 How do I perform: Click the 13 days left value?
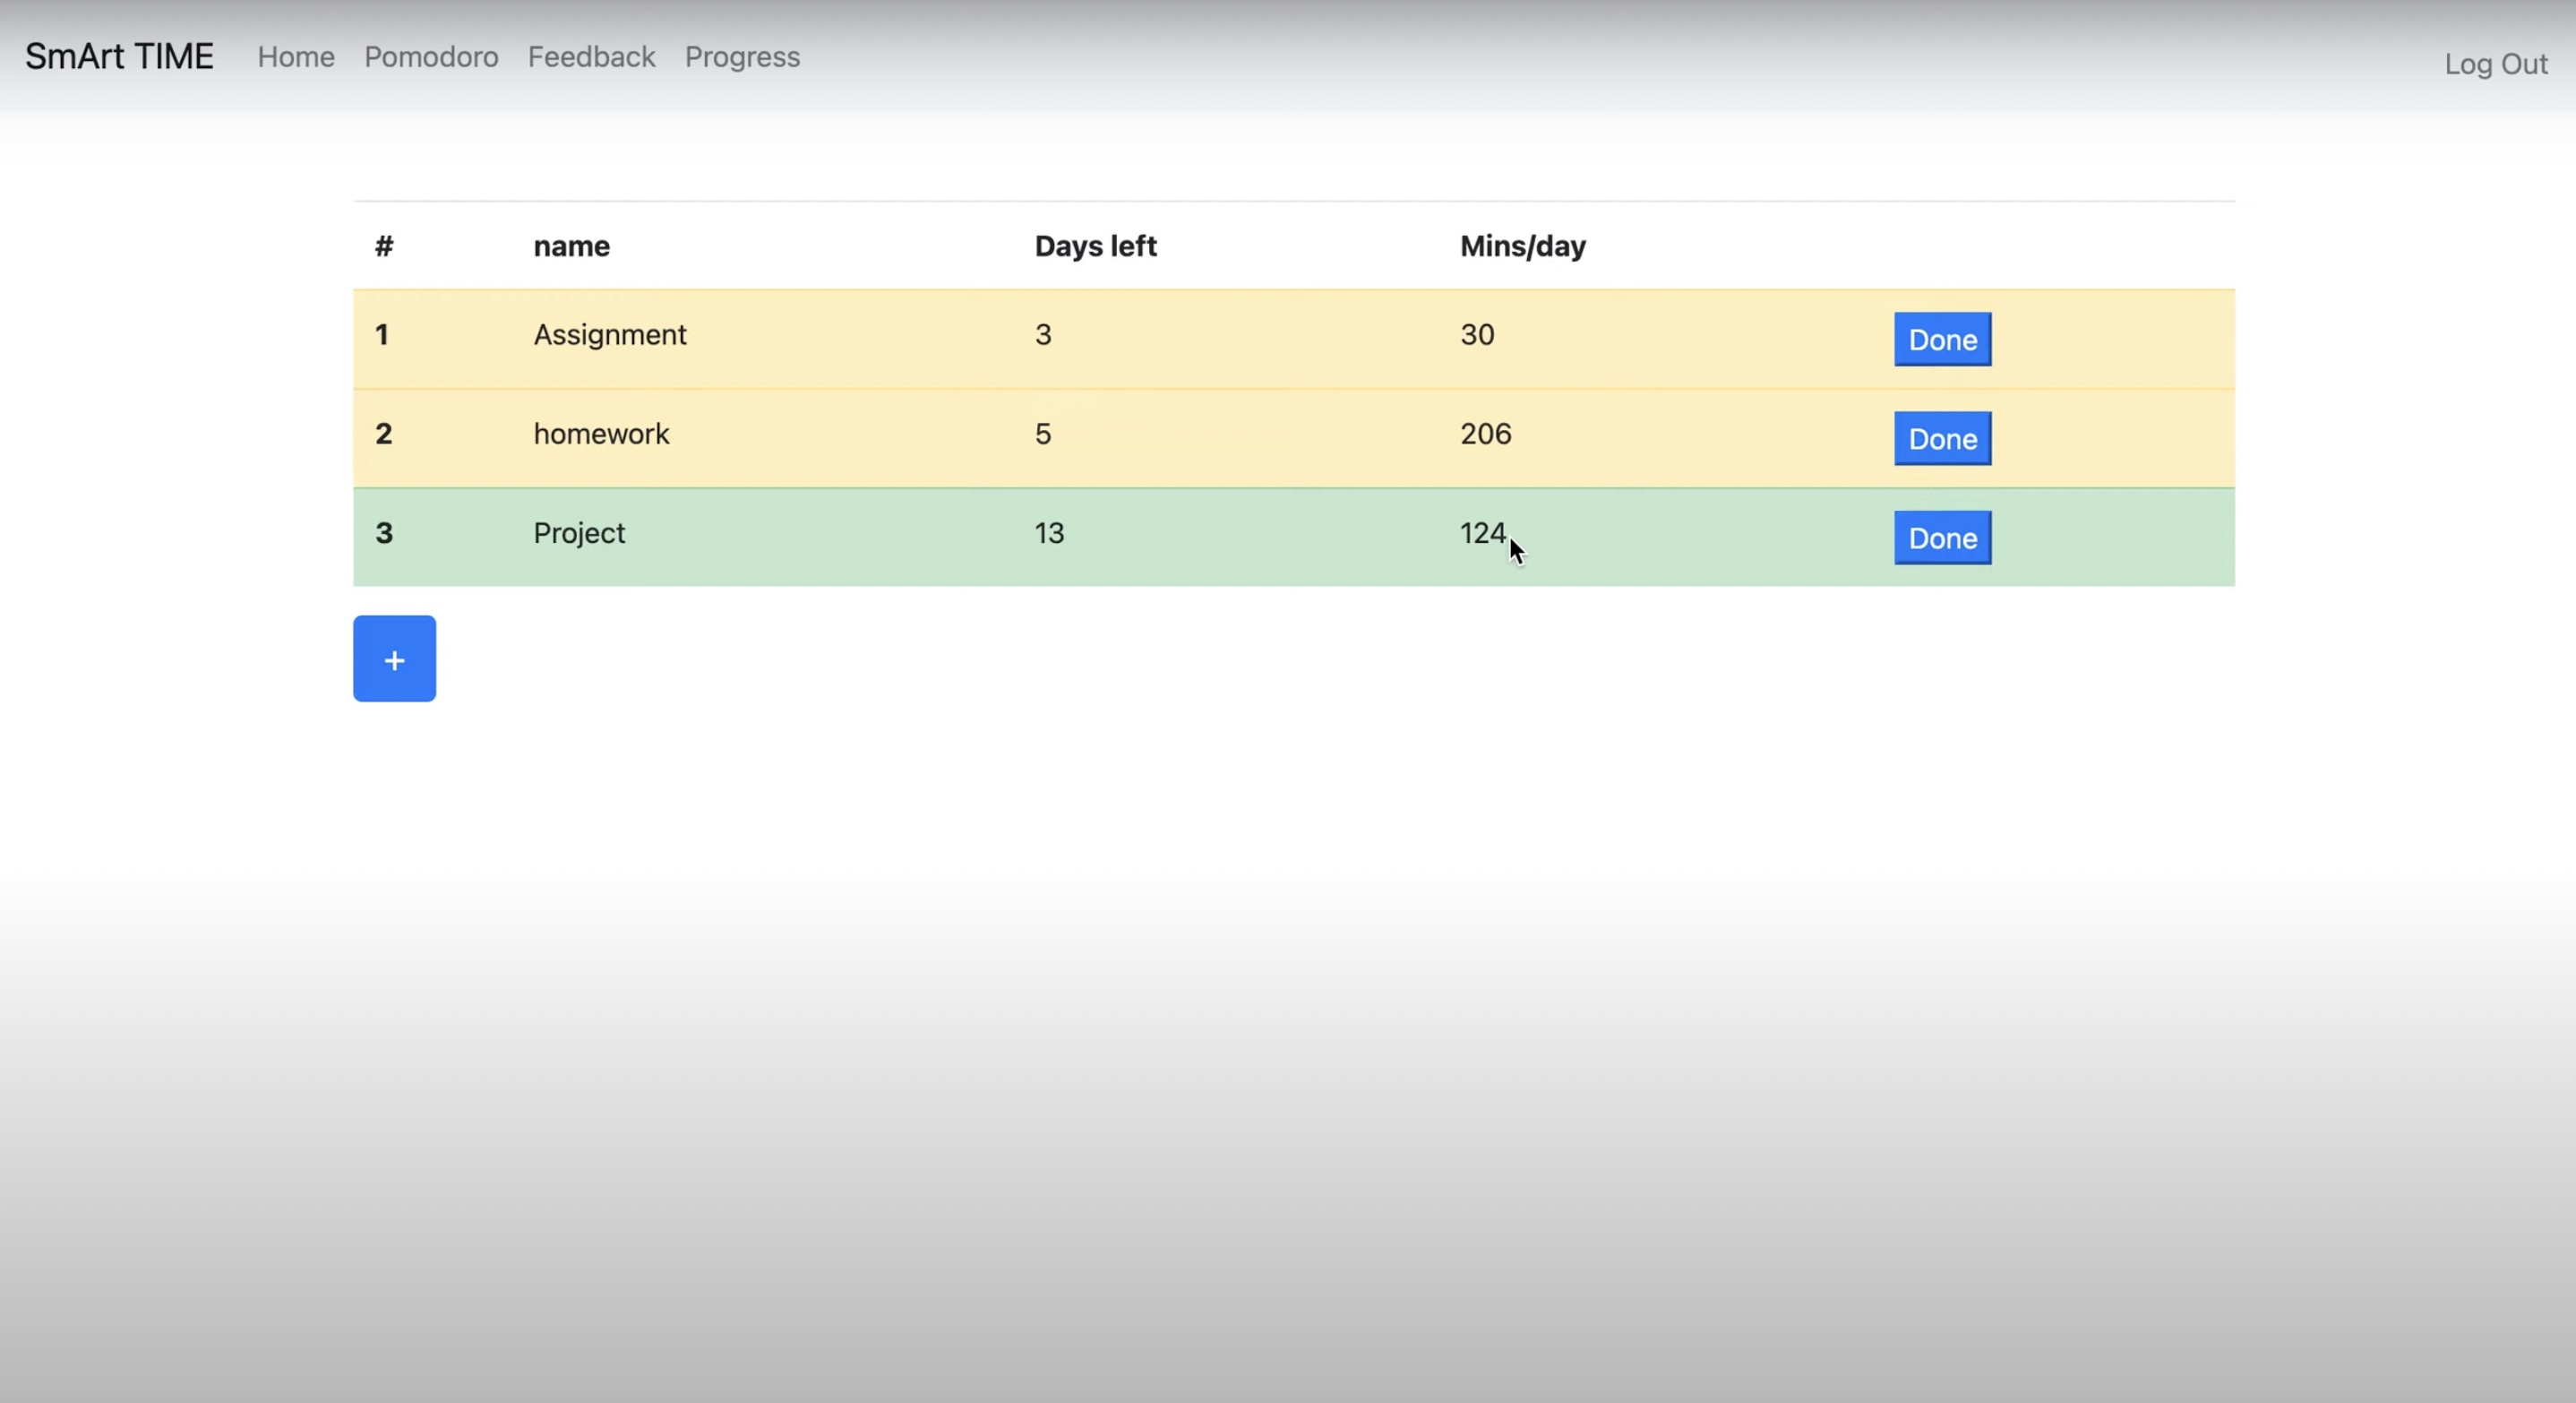click(1049, 533)
